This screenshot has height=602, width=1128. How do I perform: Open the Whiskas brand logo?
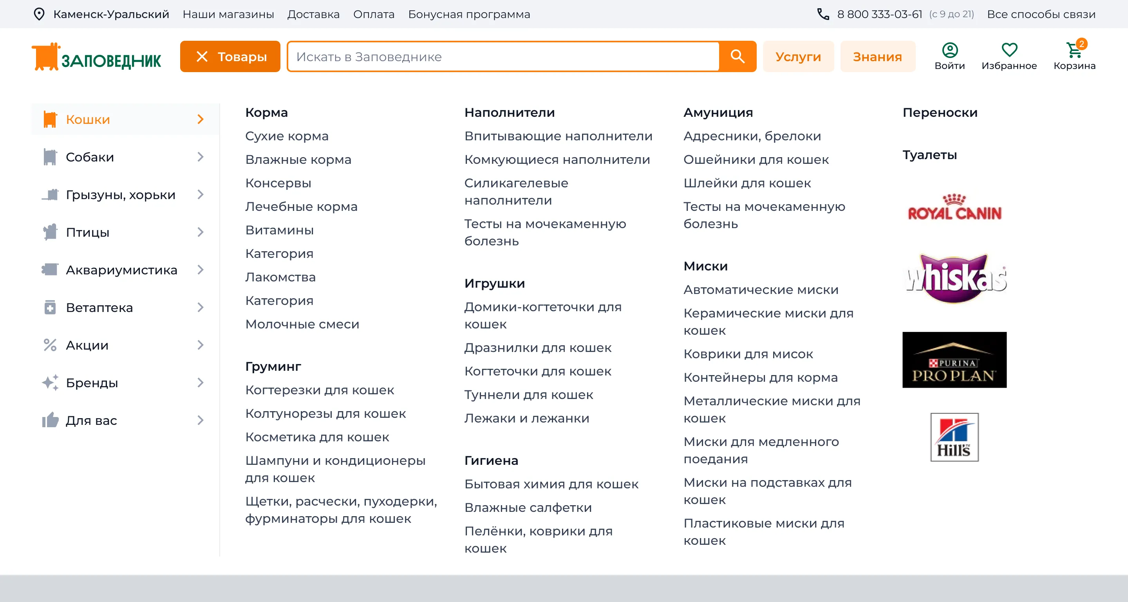click(956, 278)
